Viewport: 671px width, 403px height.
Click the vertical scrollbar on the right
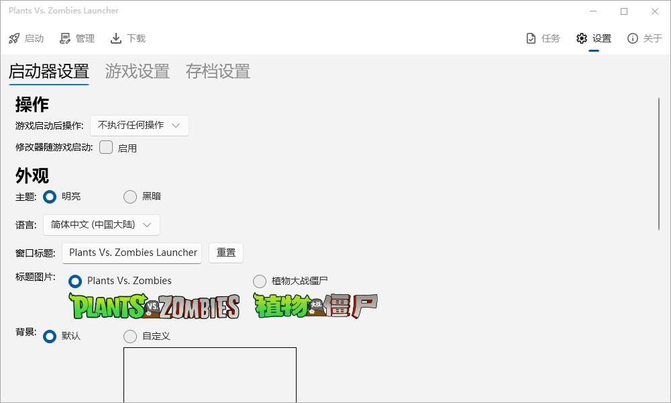coord(660,164)
